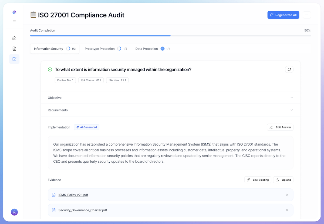
Task: Open the Home icon in sidebar
Action: 14,38
